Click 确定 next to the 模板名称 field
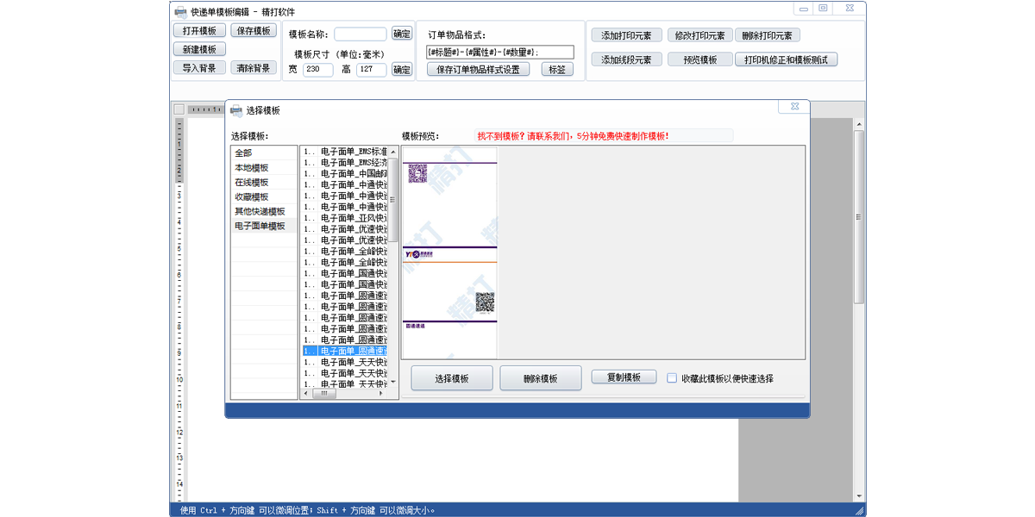 [402, 34]
